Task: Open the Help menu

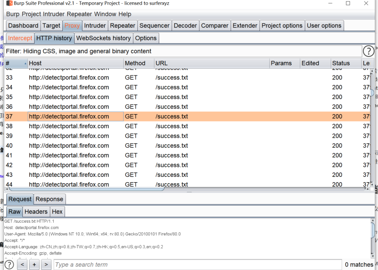Action: pos(125,14)
